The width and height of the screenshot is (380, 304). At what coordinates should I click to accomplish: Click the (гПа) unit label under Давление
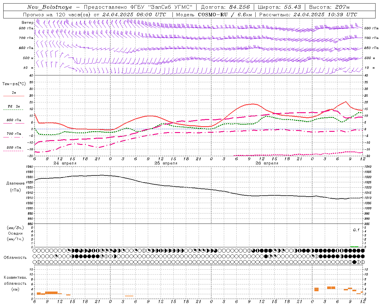pos(15,190)
